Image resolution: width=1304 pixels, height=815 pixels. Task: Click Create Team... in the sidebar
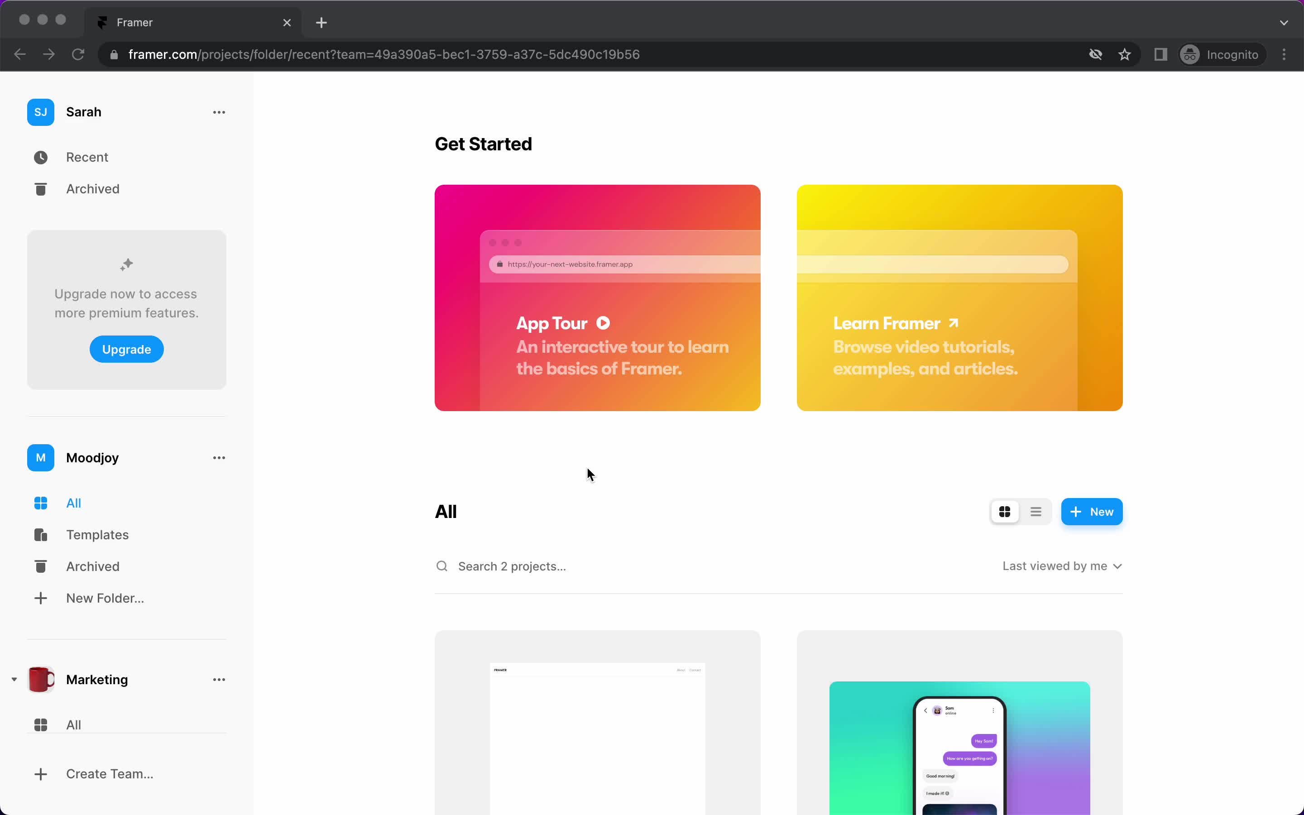click(x=110, y=774)
